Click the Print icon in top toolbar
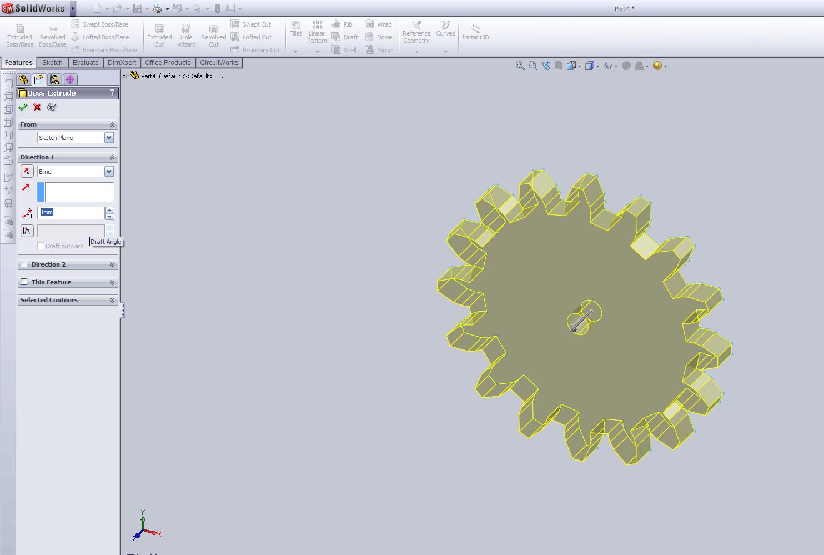The height and width of the screenshot is (555, 824). tap(157, 8)
